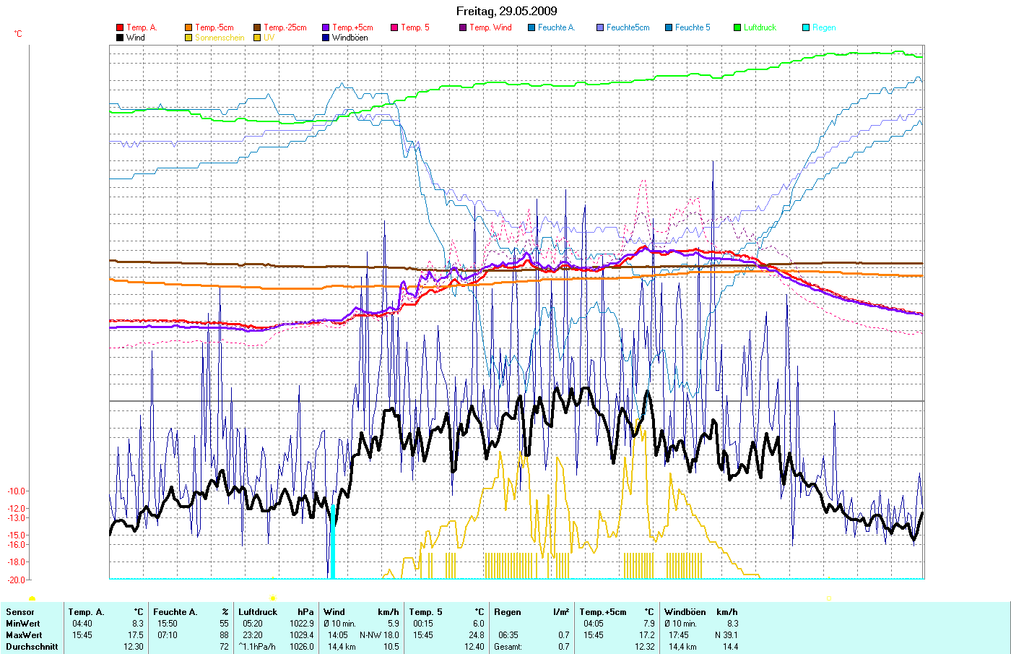Screen dimensions: 1011x654
Task: Select the Feuchte A. legend label
Action: (x=556, y=28)
